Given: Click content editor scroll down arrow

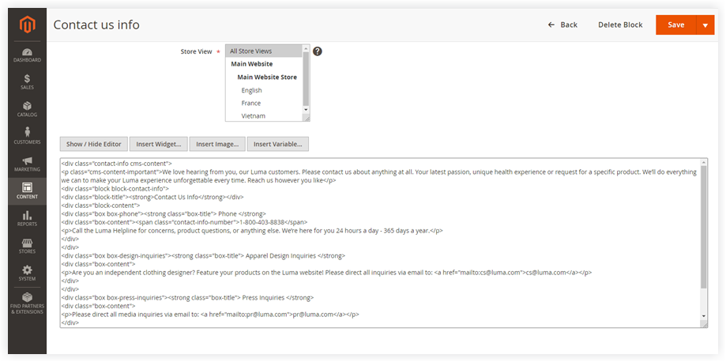Looking at the screenshot, I should tap(704, 315).
